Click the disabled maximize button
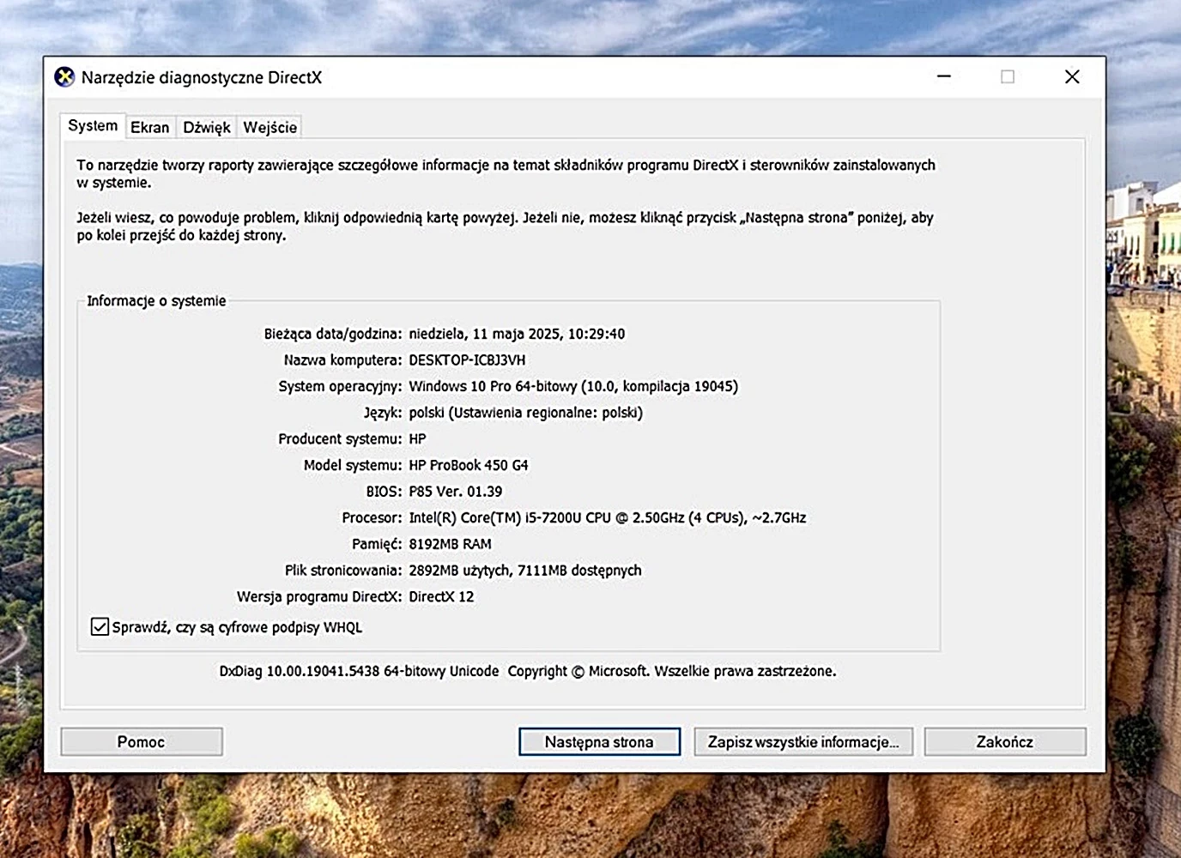The width and height of the screenshot is (1181, 858). (1008, 76)
